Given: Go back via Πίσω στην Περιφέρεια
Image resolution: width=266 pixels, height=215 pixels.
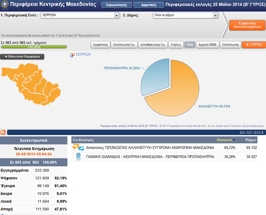Looking at the screenshot, I should (x=22, y=57).
